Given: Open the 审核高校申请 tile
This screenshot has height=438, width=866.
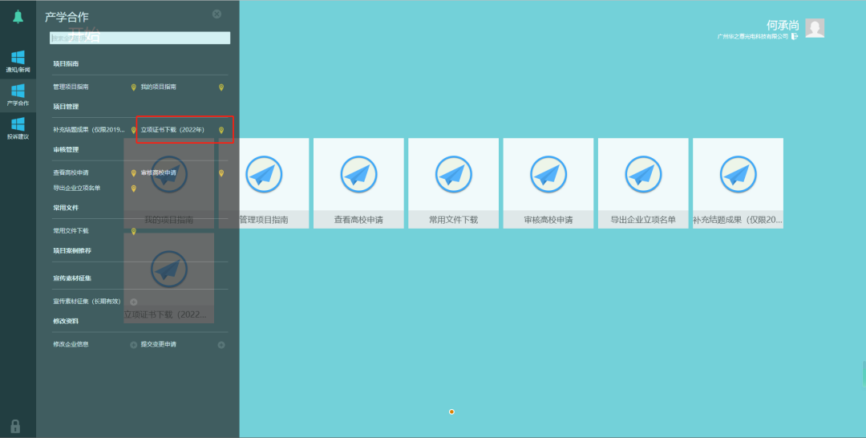Looking at the screenshot, I should tap(548, 183).
